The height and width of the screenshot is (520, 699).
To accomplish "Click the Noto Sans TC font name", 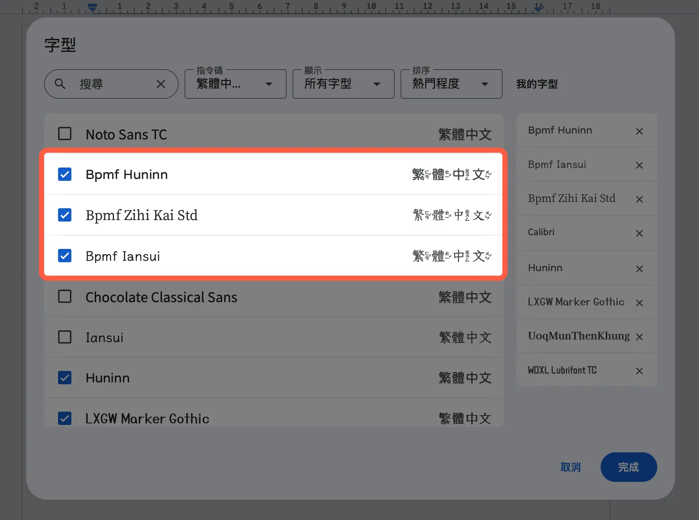I will [x=126, y=135].
